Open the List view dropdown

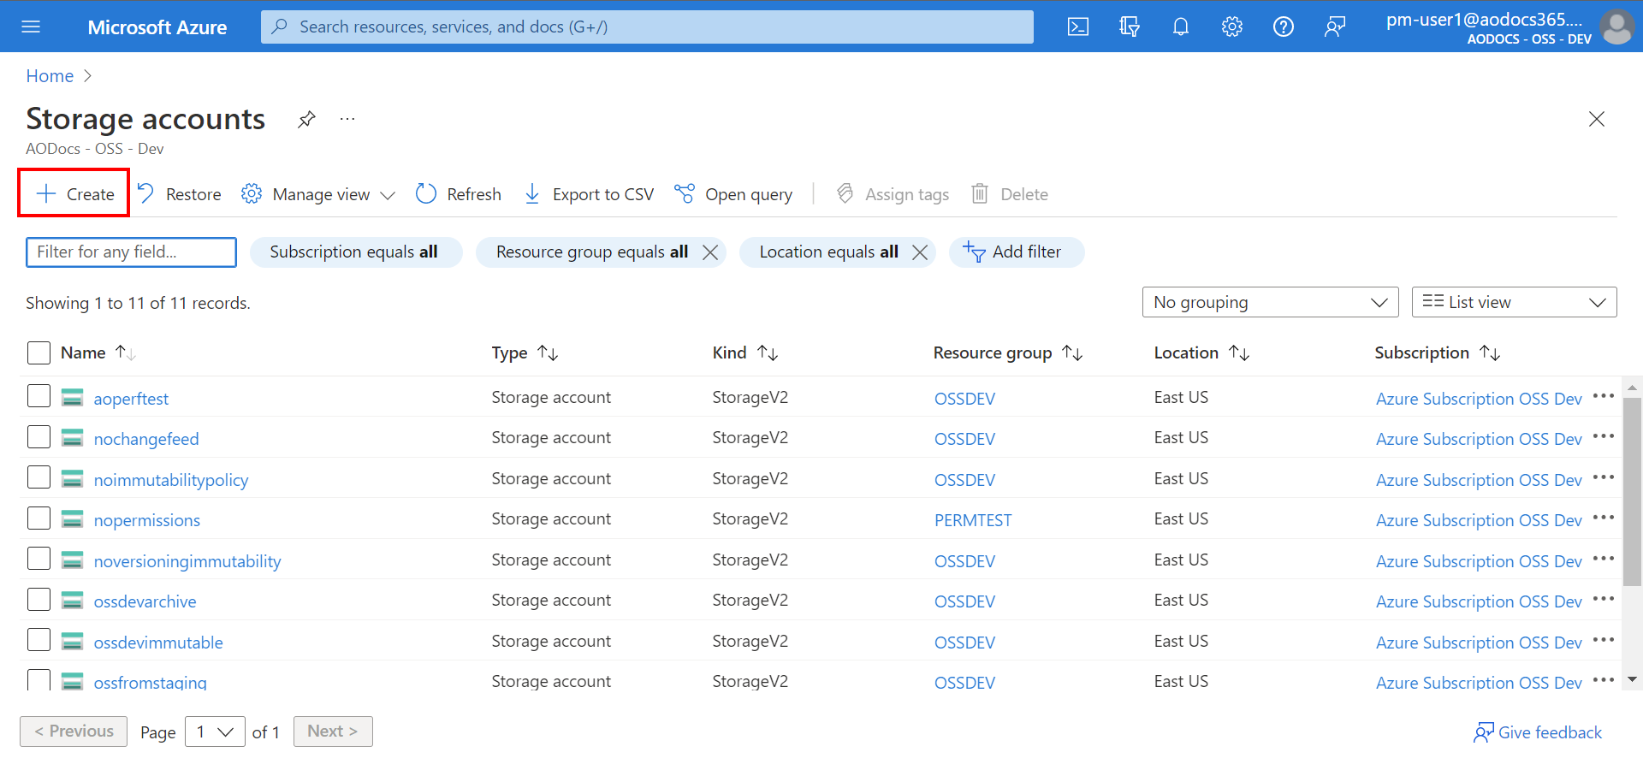(x=1513, y=302)
